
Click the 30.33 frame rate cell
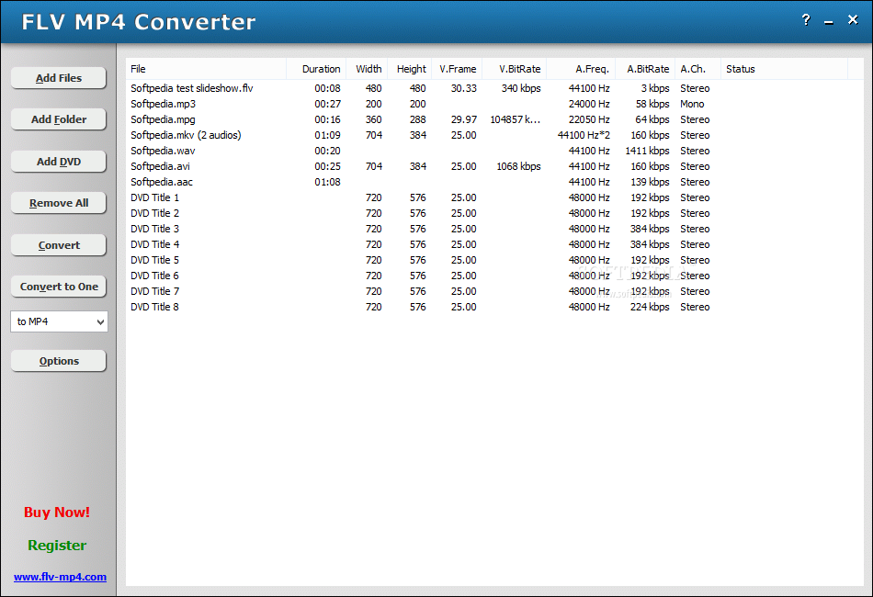(464, 88)
